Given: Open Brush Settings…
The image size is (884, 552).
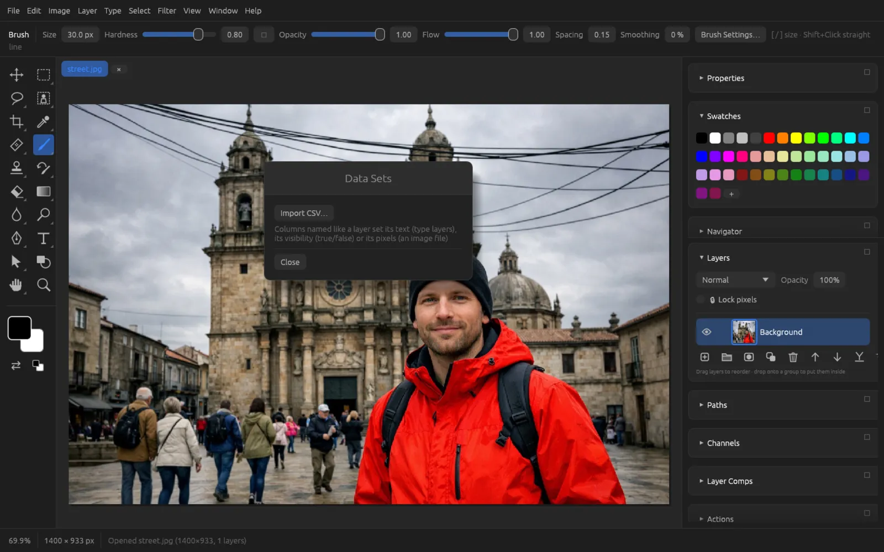Looking at the screenshot, I should coord(730,35).
